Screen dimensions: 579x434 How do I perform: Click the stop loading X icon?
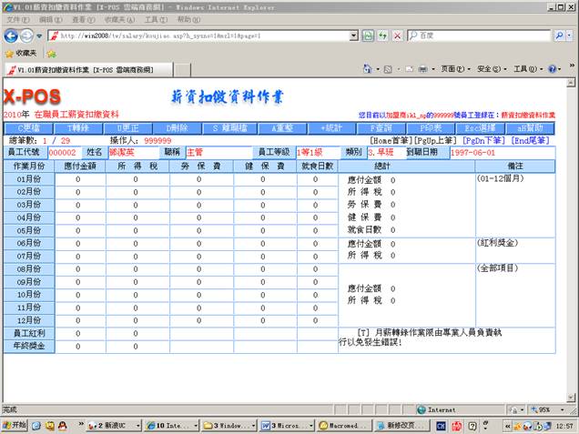click(396, 35)
